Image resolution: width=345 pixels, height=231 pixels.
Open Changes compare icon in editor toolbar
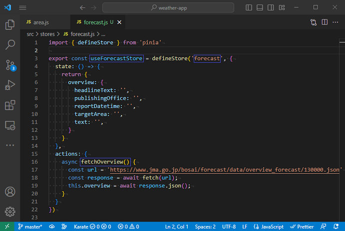click(314, 22)
